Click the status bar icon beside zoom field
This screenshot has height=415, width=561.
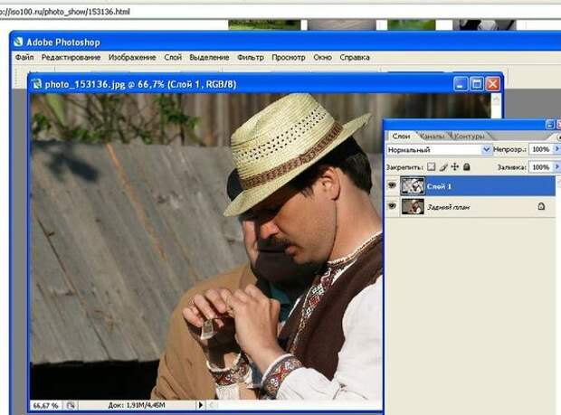pos(71,405)
